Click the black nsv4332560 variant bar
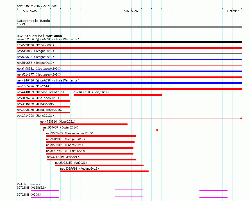250x201 pixels. coord(129,42)
